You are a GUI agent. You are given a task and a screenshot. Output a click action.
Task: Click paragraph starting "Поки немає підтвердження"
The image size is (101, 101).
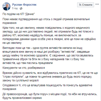46,21
